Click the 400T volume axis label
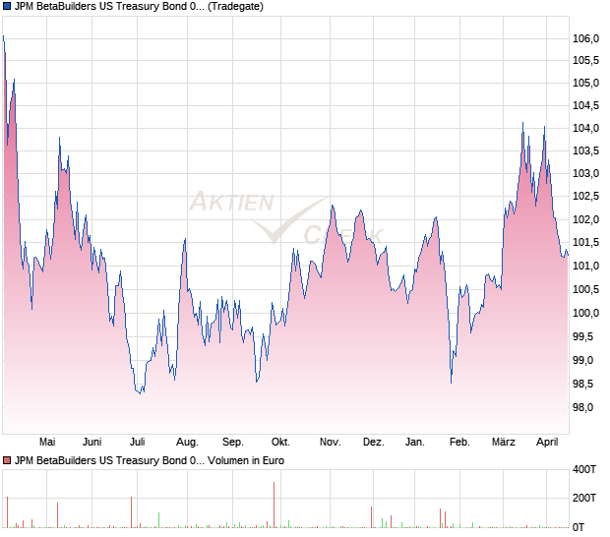Image resolution: width=610 pixels, height=537 pixels. [584, 469]
